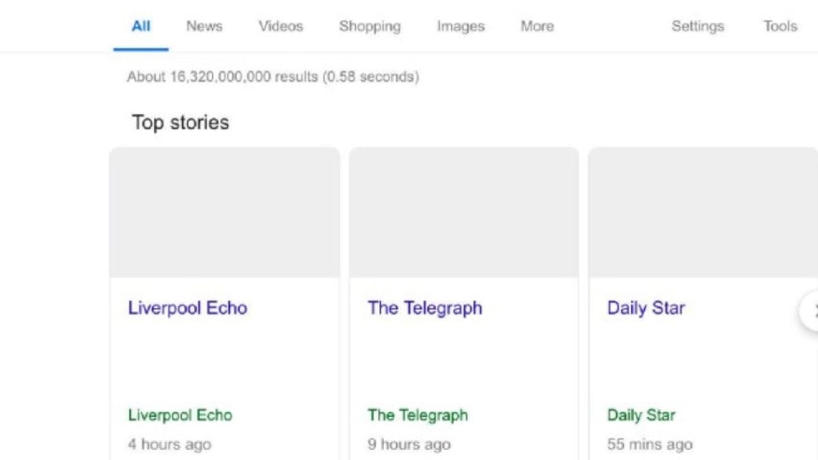
Task: Select the All search tab
Action: (x=141, y=27)
